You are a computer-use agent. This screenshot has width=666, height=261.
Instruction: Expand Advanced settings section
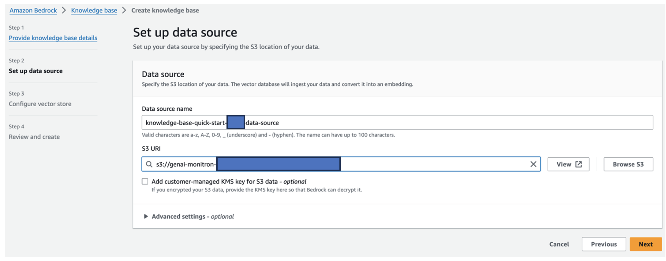(146, 216)
